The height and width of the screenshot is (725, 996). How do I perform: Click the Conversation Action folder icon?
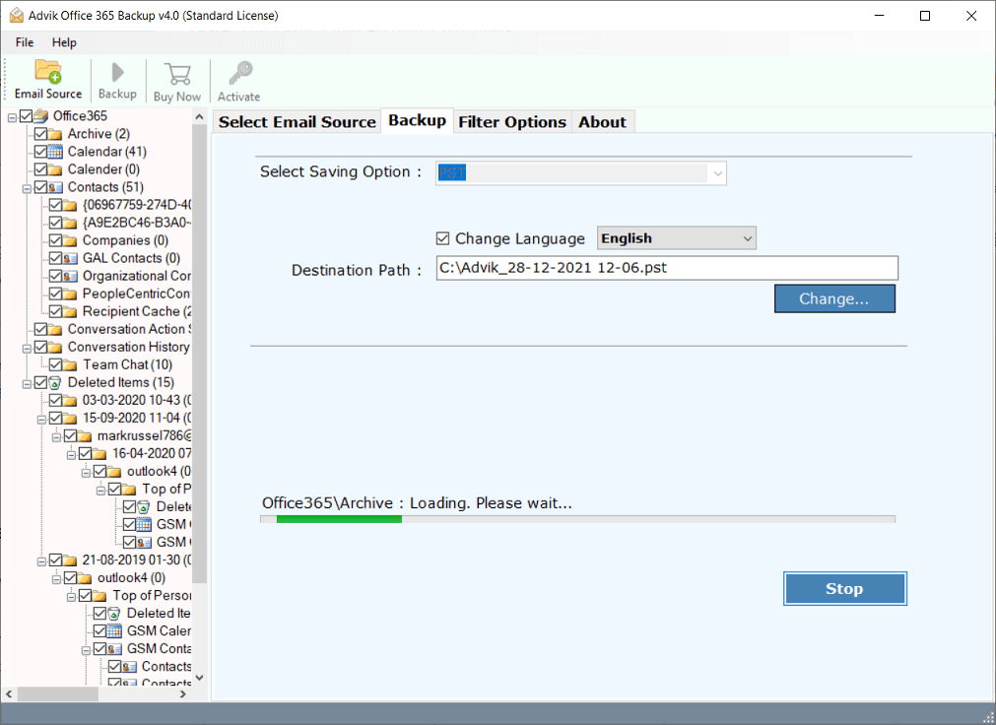pos(55,330)
